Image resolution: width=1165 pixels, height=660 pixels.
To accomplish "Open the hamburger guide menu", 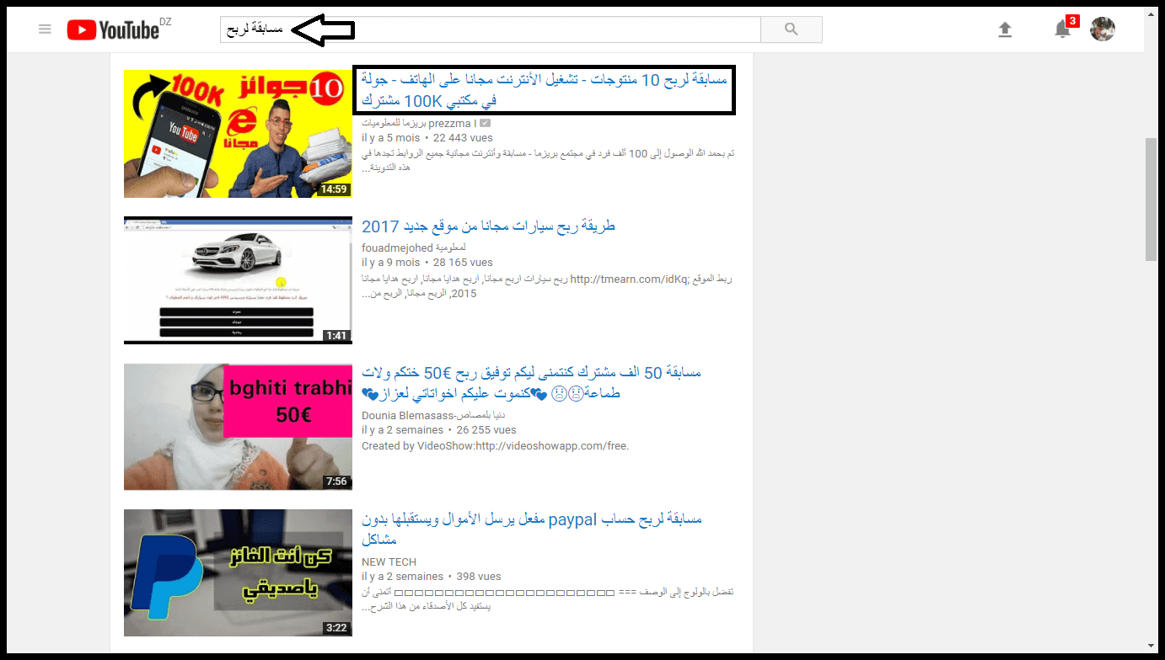I will point(45,29).
